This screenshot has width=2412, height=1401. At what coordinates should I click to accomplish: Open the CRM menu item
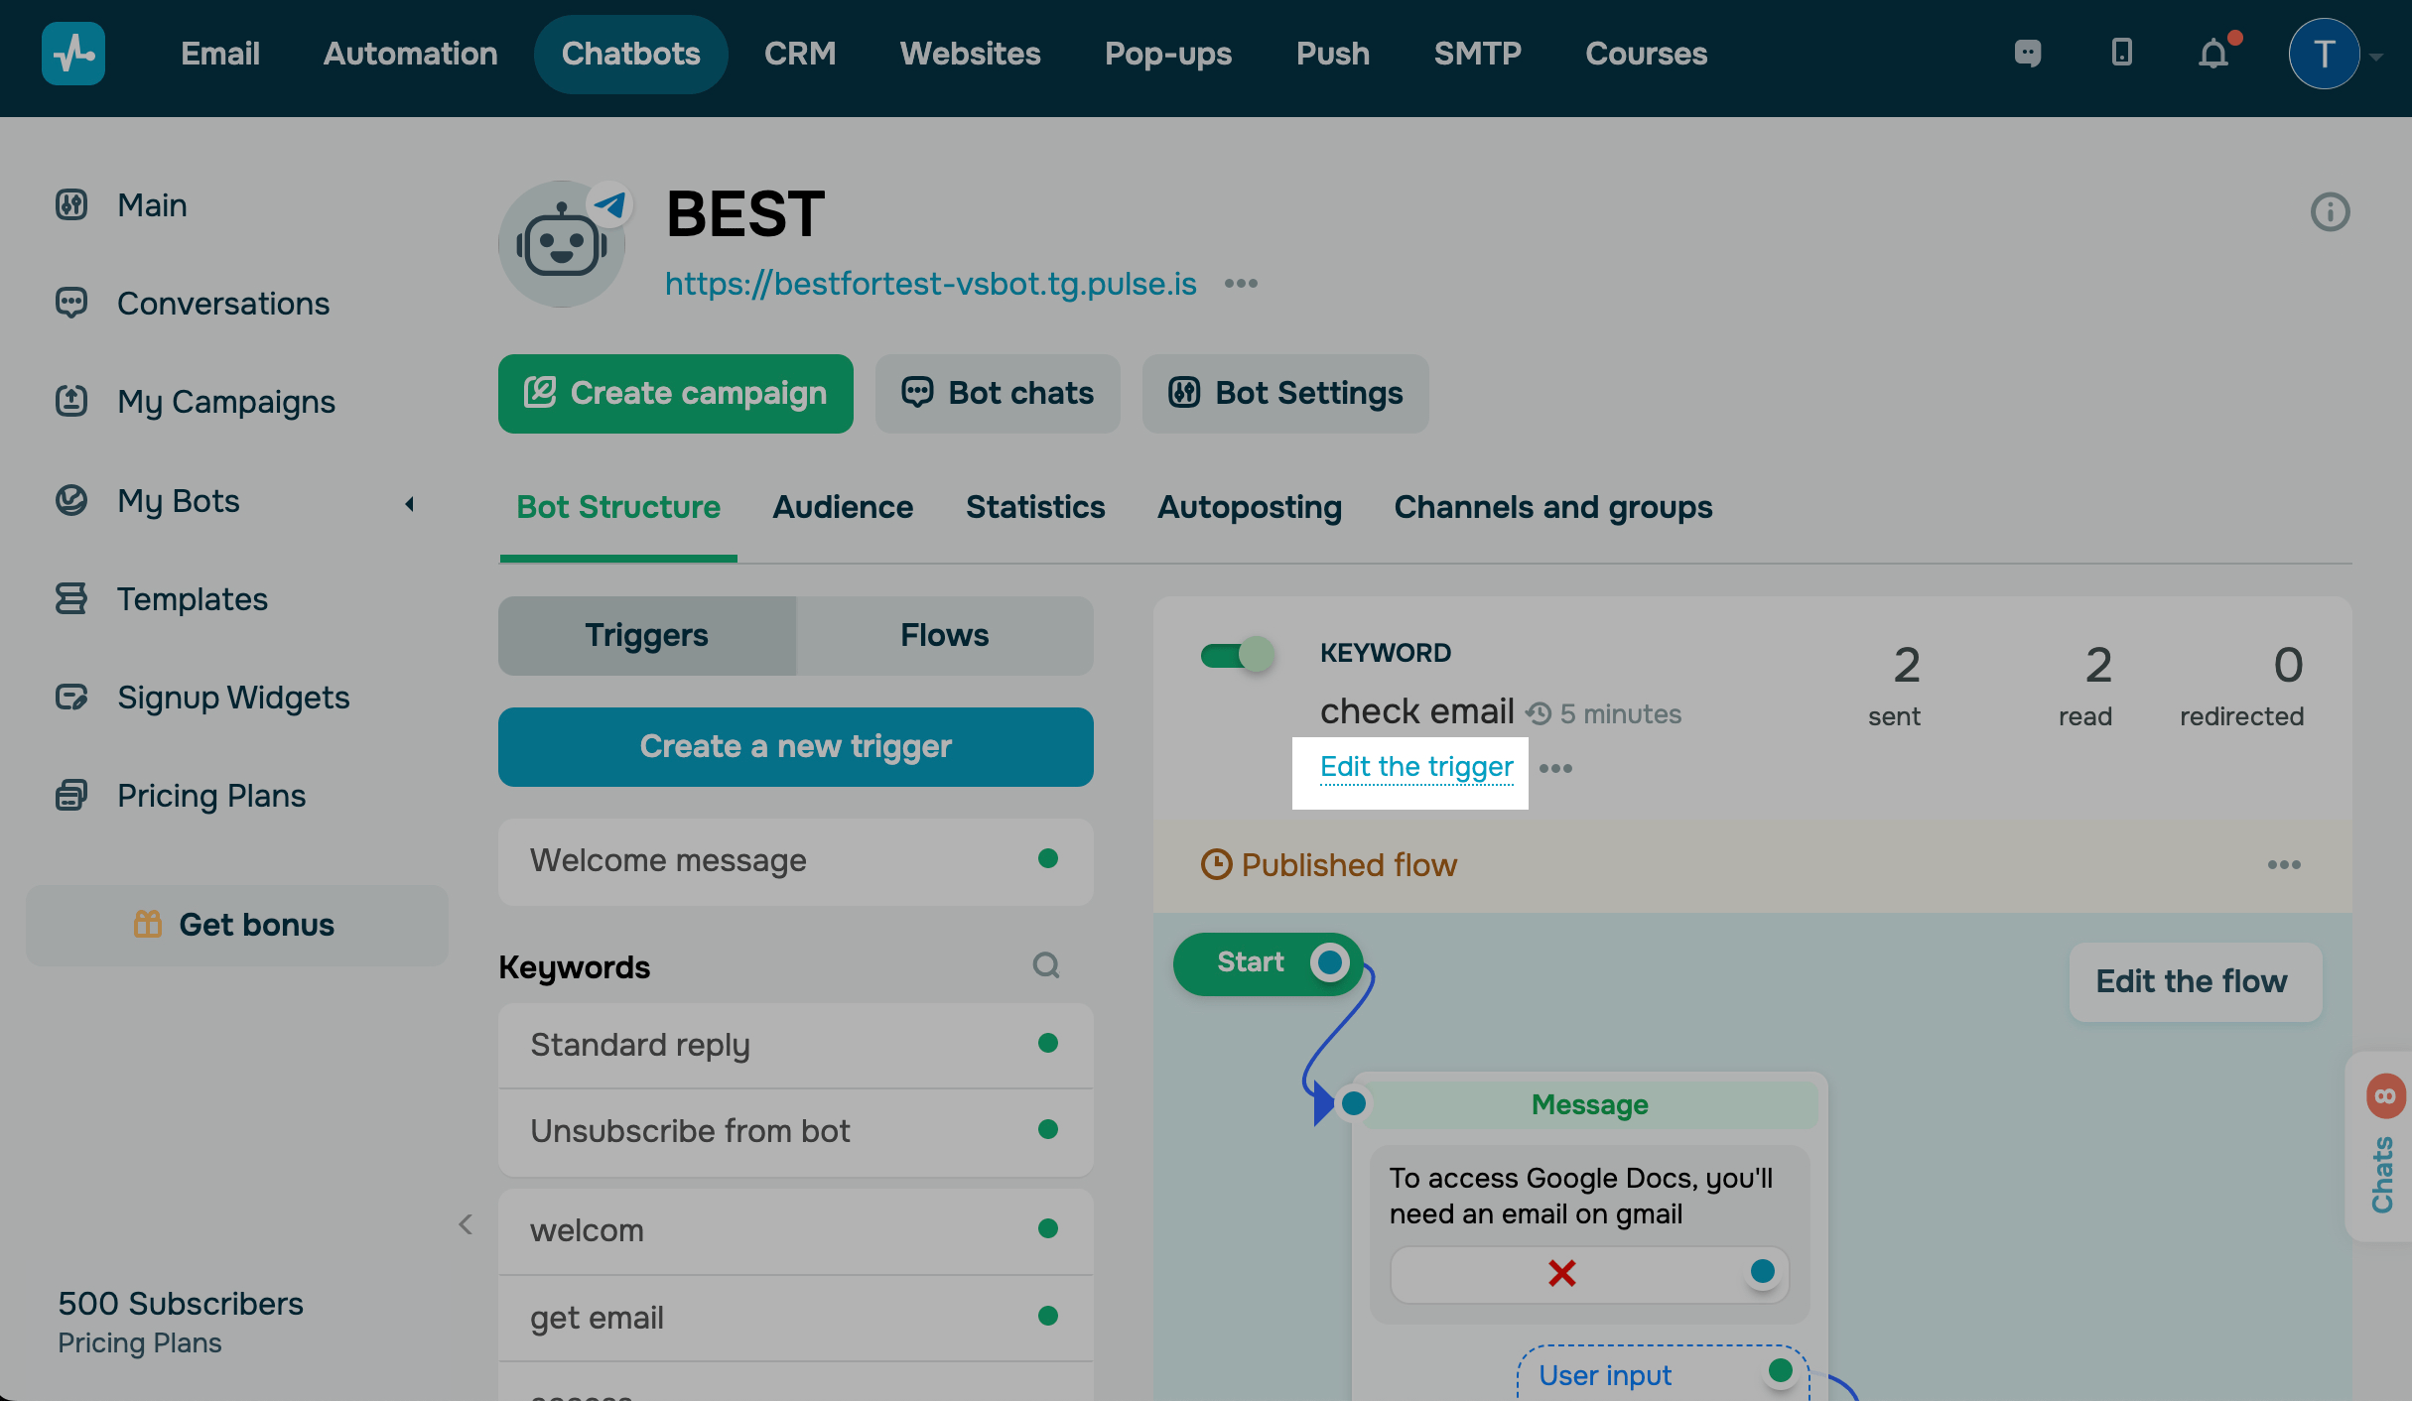point(800,54)
